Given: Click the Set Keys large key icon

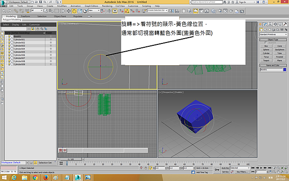Looking at the screenshot, I should [x=217, y=169].
